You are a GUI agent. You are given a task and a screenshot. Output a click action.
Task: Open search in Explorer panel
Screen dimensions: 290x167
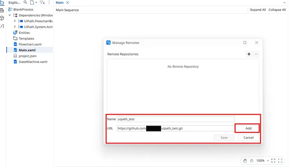[x=25, y=2]
